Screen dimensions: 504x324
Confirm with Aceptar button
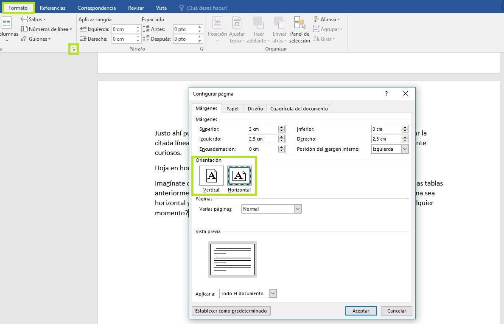[x=361, y=311]
